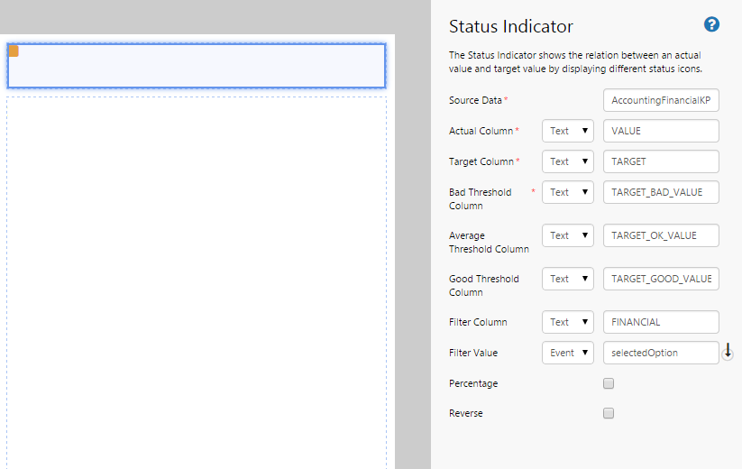
Task: Open Target Column type dropdown
Action: pyautogui.click(x=567, y=161)
